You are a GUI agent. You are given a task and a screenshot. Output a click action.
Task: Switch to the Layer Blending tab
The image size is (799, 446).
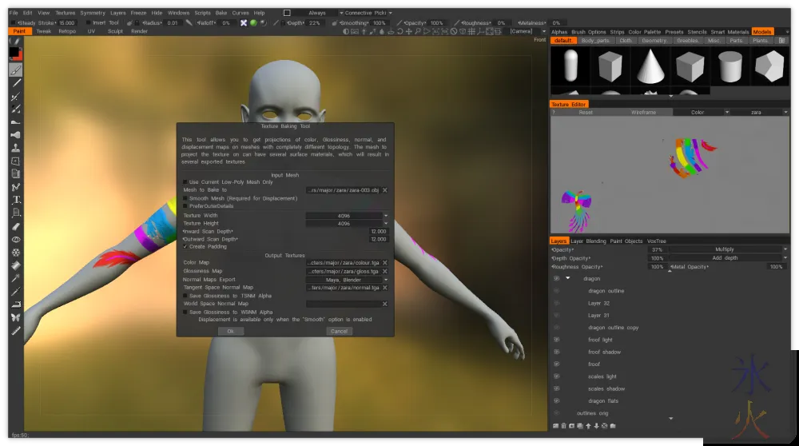(x=589, y=241)
